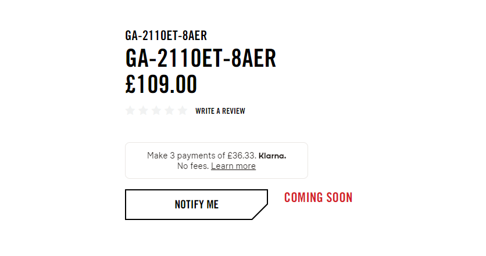Rate with the fourth star
Screen dimensions: 486x256
point(169,110)
